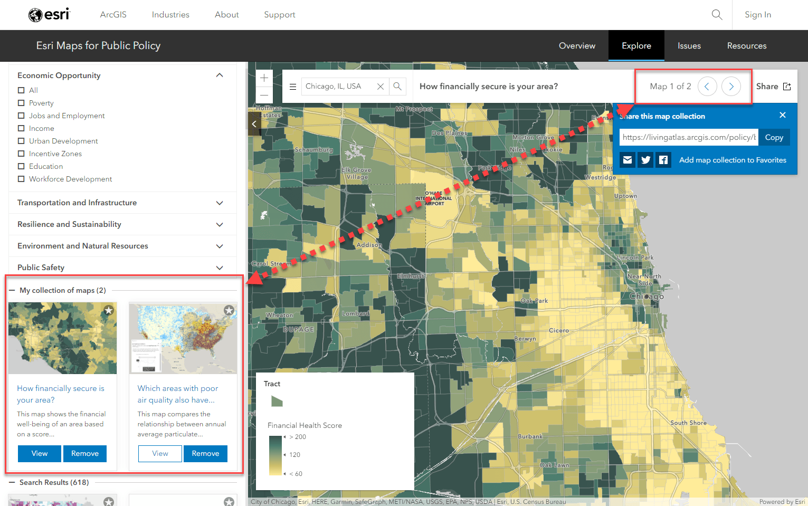
Task: Close the share map collection popup
Action: coord(783,115)
